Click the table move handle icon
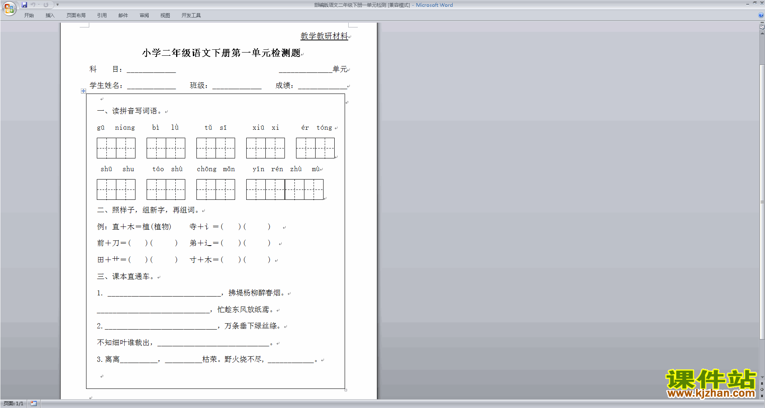This screenshot has width=765, height=408. click(83, 91)
